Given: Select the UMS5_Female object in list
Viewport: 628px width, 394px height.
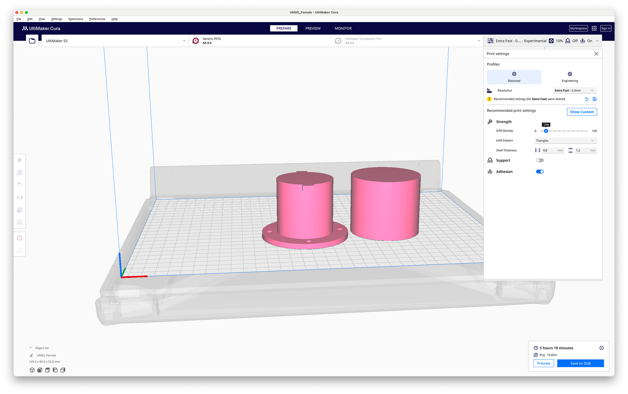Looking at the screenshot, I should 46,355.
